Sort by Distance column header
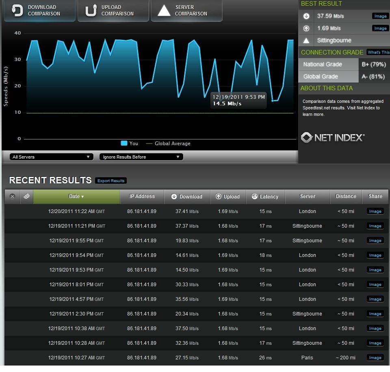Image resolution: width=390 pixels, height=372 pixels. click(x=346, y=196)
